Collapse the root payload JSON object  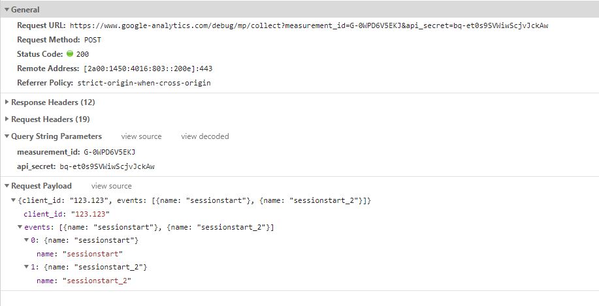click(14, 200)
